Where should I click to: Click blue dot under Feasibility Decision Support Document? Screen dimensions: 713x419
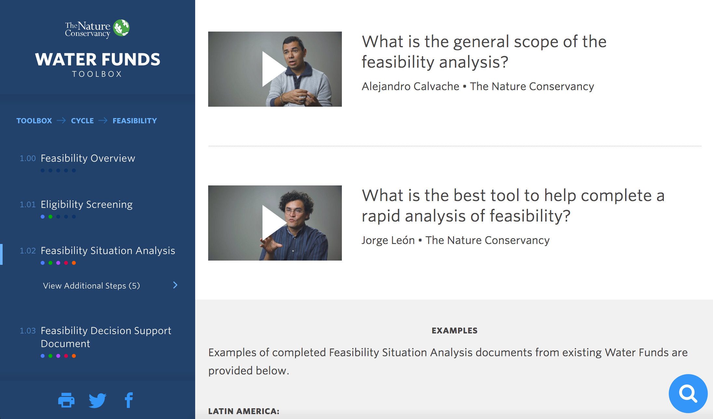point(43,356)
